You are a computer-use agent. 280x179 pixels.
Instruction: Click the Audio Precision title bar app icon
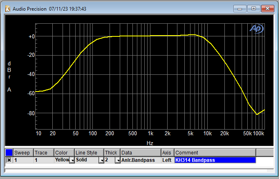pos(7,9)
